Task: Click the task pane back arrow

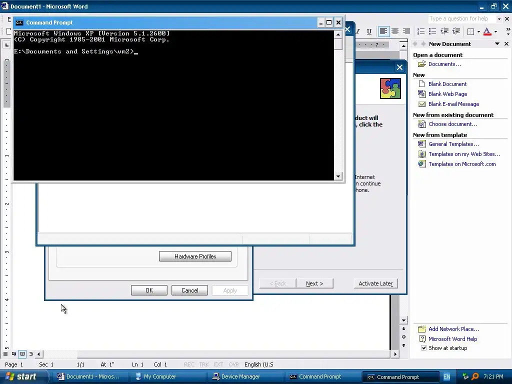Action: click(415, 44)
